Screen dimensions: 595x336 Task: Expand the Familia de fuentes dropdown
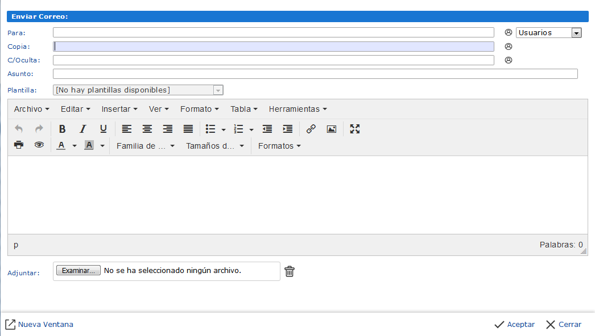[x=146, y=146]
